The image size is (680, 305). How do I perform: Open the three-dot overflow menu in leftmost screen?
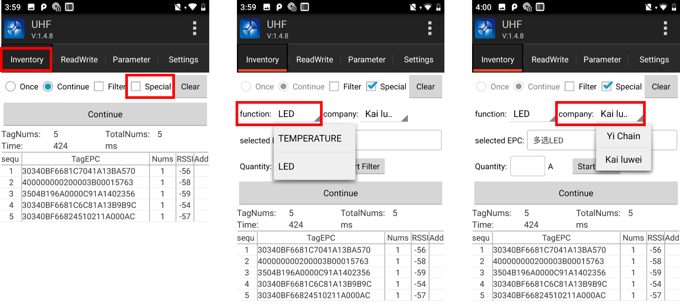pyautogui.click(x=194, y=29)
